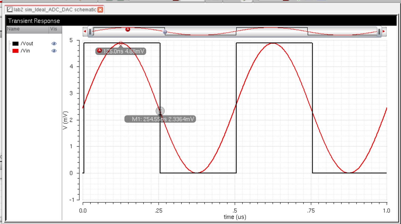Click the M1 label showing 254.55ns 2.3364mV
The image size is (401, 224).
click(160, 119)
